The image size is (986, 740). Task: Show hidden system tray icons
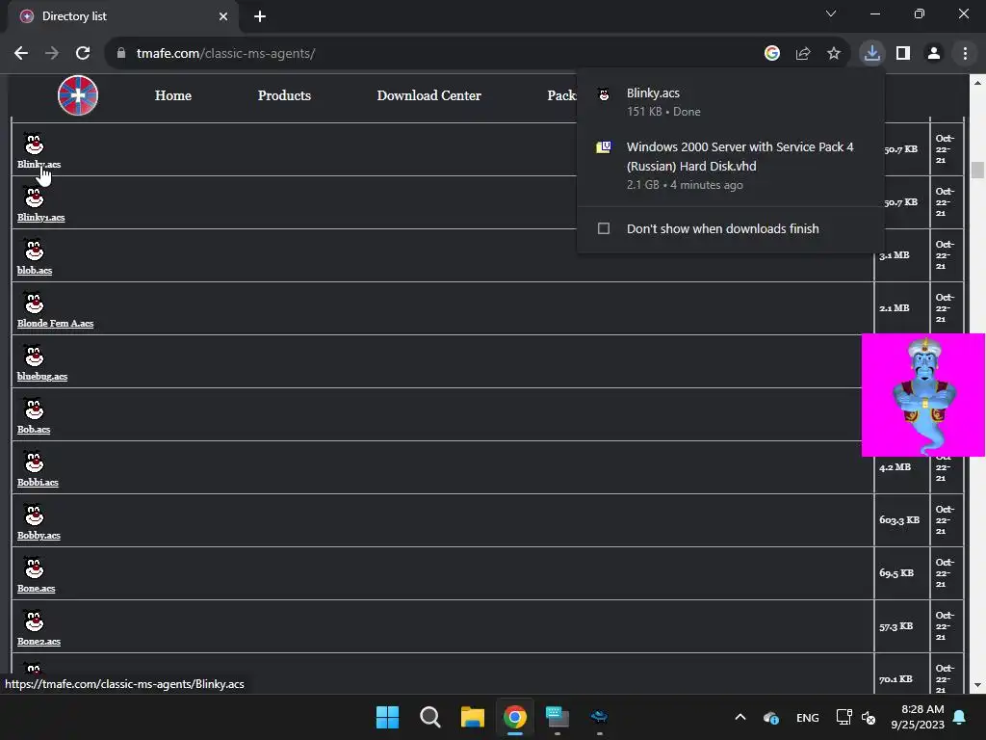pyautogui.click(x=740, y=717)
